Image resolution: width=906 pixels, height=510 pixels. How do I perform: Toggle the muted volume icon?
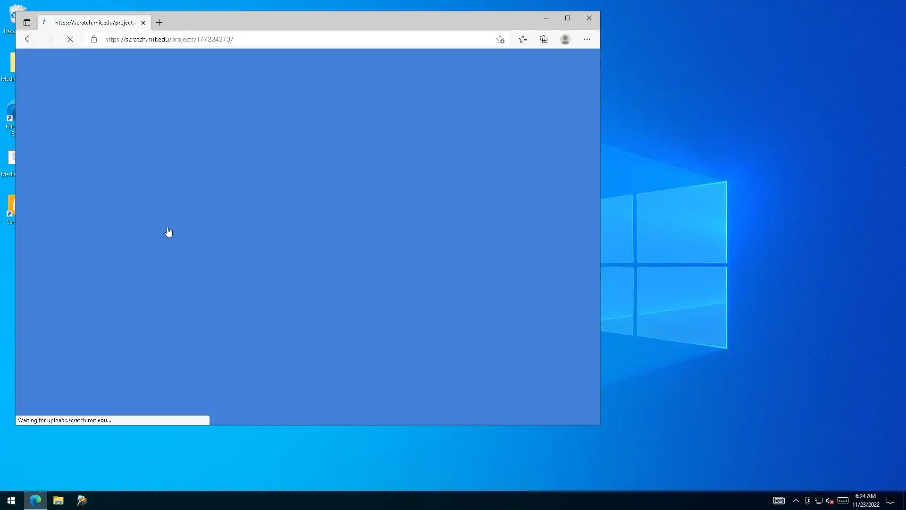pyautogui.click(x=830, y=501)
